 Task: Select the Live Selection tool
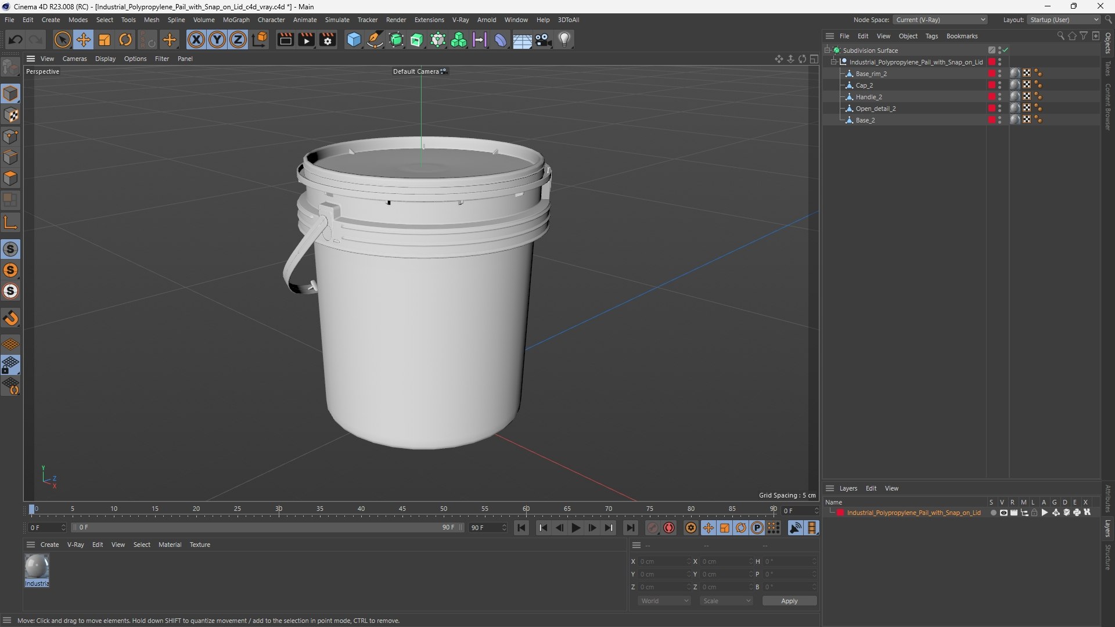62,39
